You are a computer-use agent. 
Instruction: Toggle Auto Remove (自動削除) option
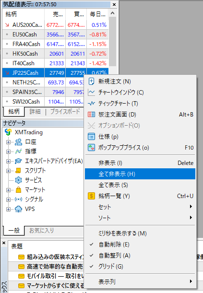(x=140, y=245)
